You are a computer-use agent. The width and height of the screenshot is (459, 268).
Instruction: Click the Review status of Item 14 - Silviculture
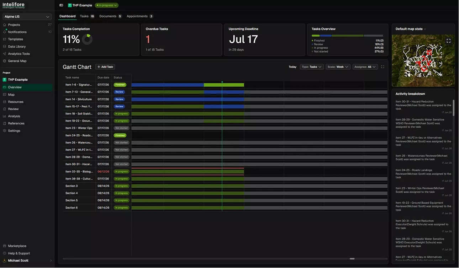click(x=119, y=99)
